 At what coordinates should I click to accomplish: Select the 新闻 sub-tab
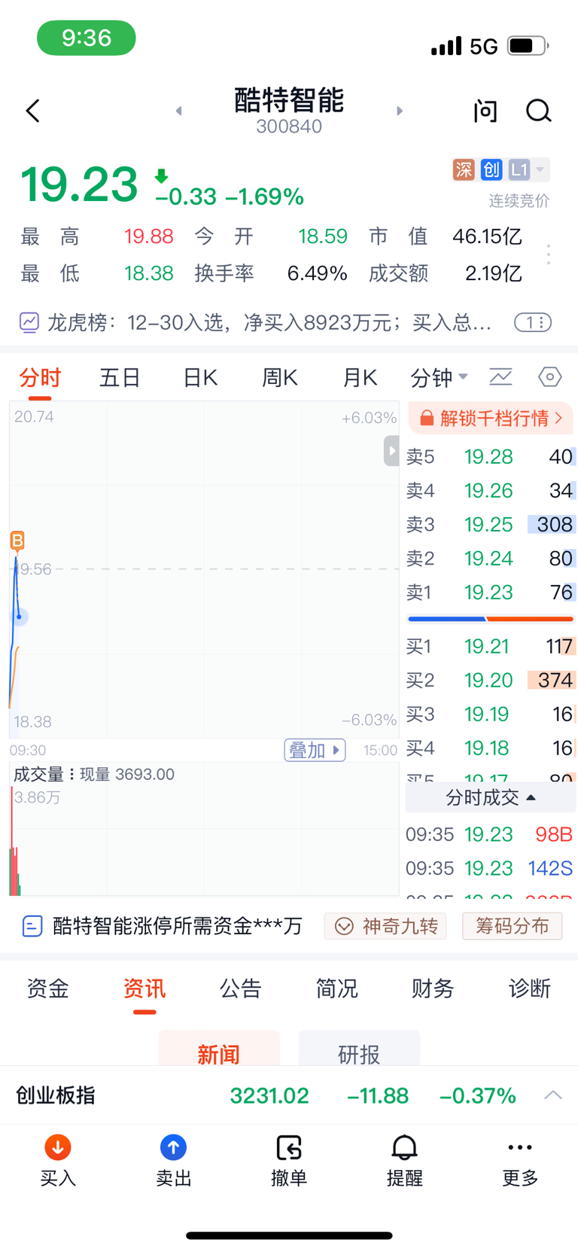pyautogui.click(x=219, y=1049)
